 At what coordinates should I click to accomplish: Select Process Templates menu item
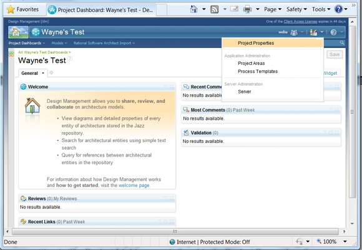(x=258, y=72)
